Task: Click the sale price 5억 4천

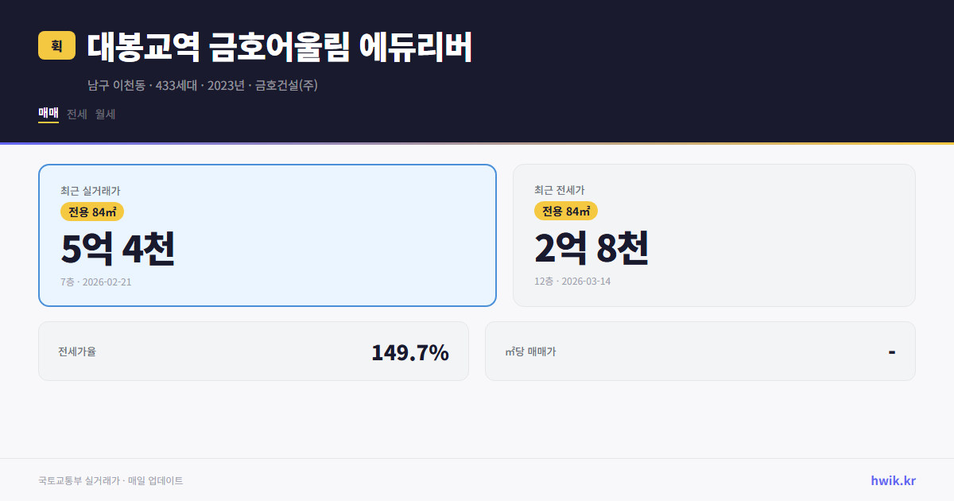Action: 118,250
